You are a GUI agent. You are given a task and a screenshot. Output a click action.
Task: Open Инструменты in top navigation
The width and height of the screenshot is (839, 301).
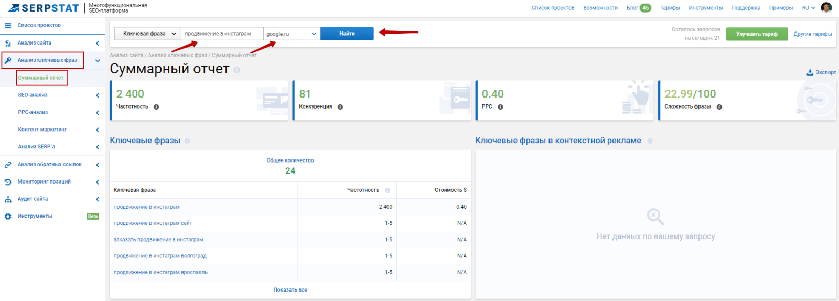click(706, 8)
